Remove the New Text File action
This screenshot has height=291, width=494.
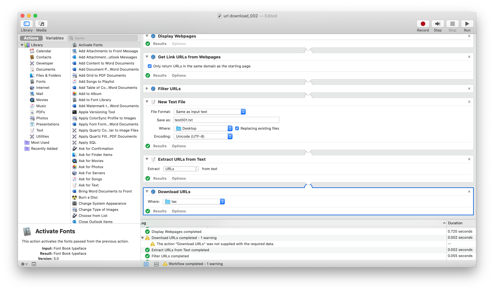[469, 102]
